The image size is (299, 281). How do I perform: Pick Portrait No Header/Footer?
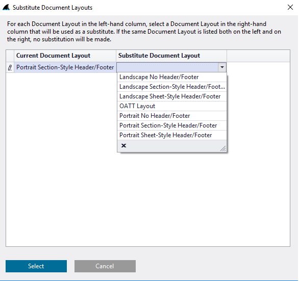click(172, 116)
